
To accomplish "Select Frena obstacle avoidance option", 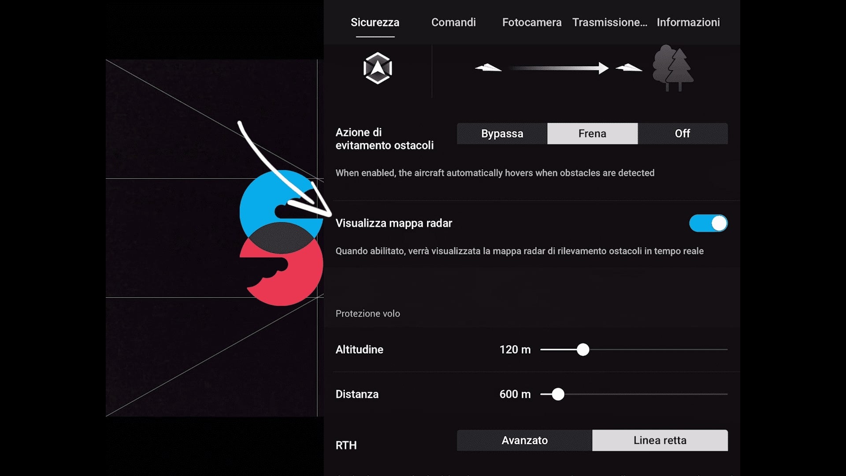I will point(592,134).
